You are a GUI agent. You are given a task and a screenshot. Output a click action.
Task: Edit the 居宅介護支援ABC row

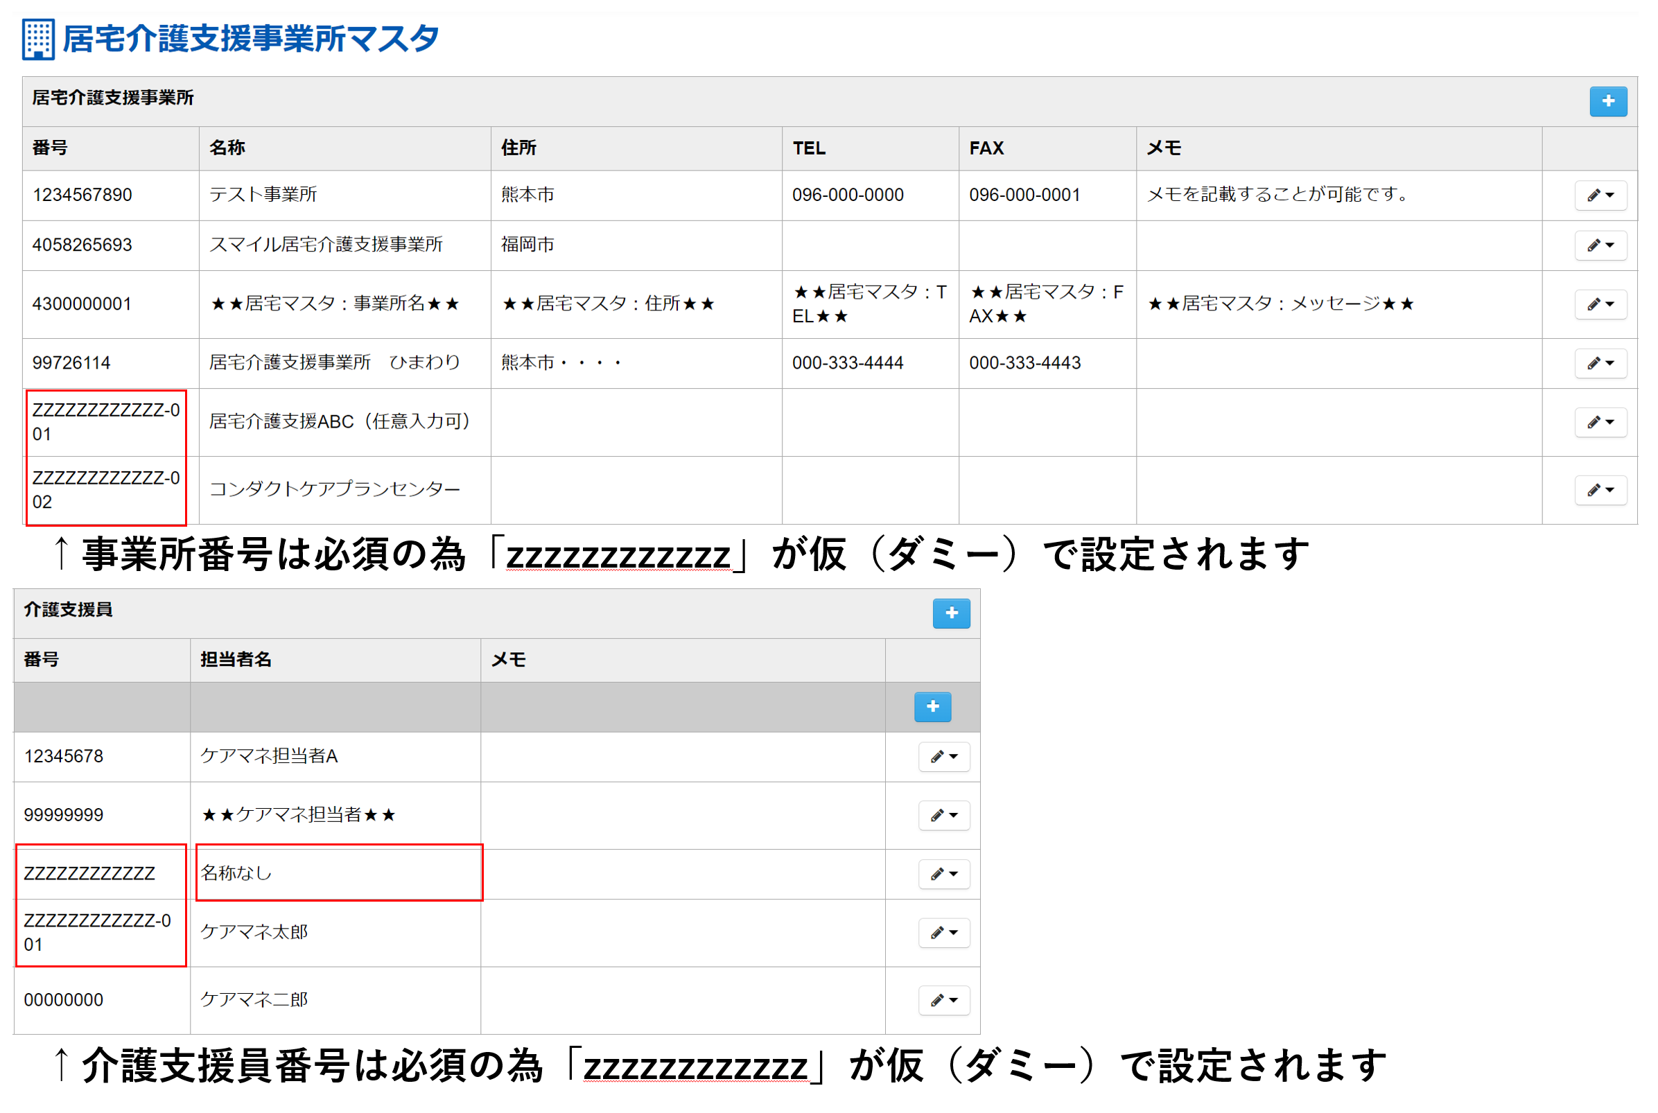(1600, 421)
